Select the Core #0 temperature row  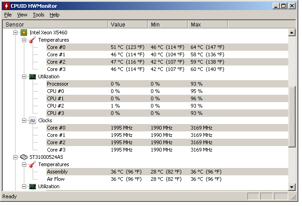(x=167, y=47)
